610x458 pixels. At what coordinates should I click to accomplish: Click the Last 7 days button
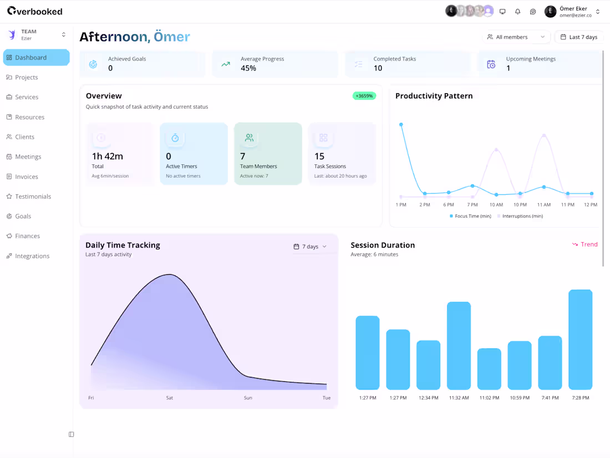point(578,37)
